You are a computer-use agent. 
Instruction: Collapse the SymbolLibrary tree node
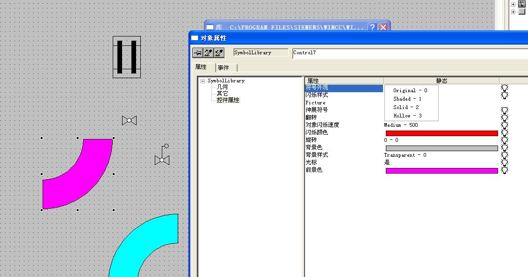click(x=203, y=81)
